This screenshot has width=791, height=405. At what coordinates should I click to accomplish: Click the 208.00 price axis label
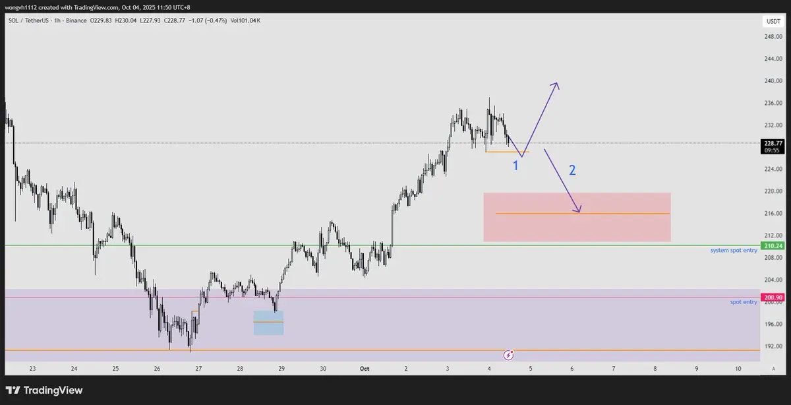click(x=773, y=257)
